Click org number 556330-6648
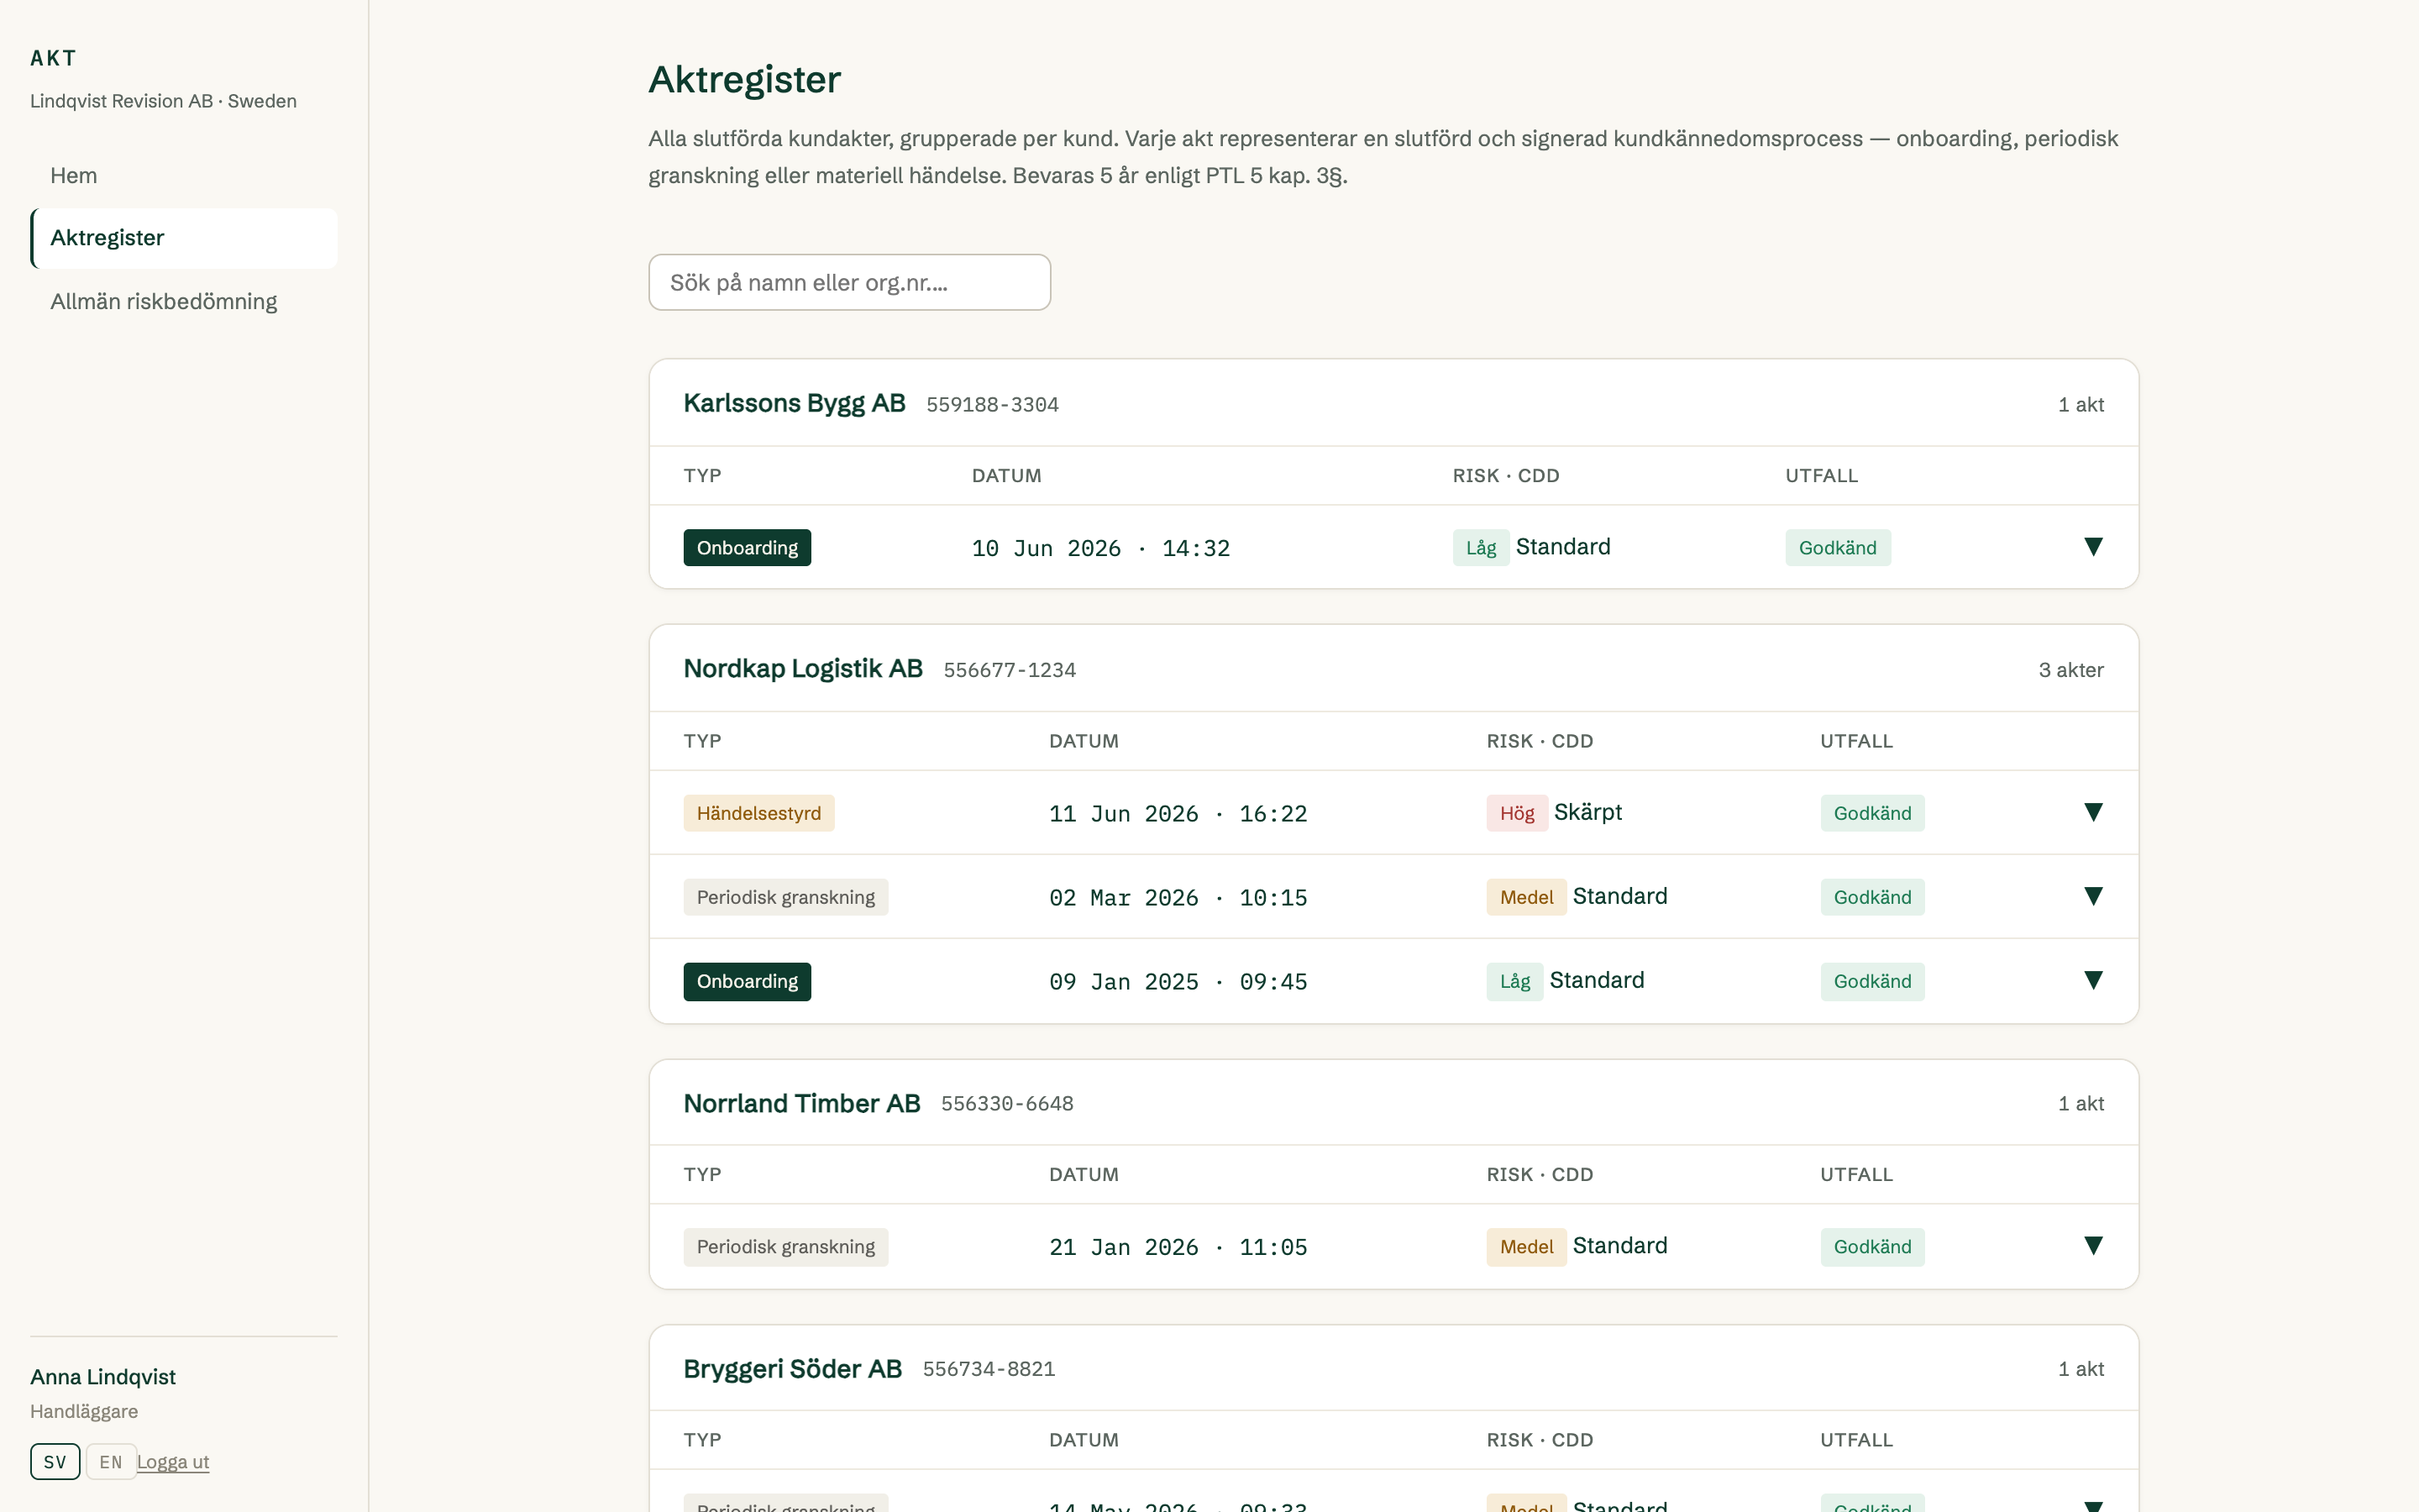 [1008, 1104]
